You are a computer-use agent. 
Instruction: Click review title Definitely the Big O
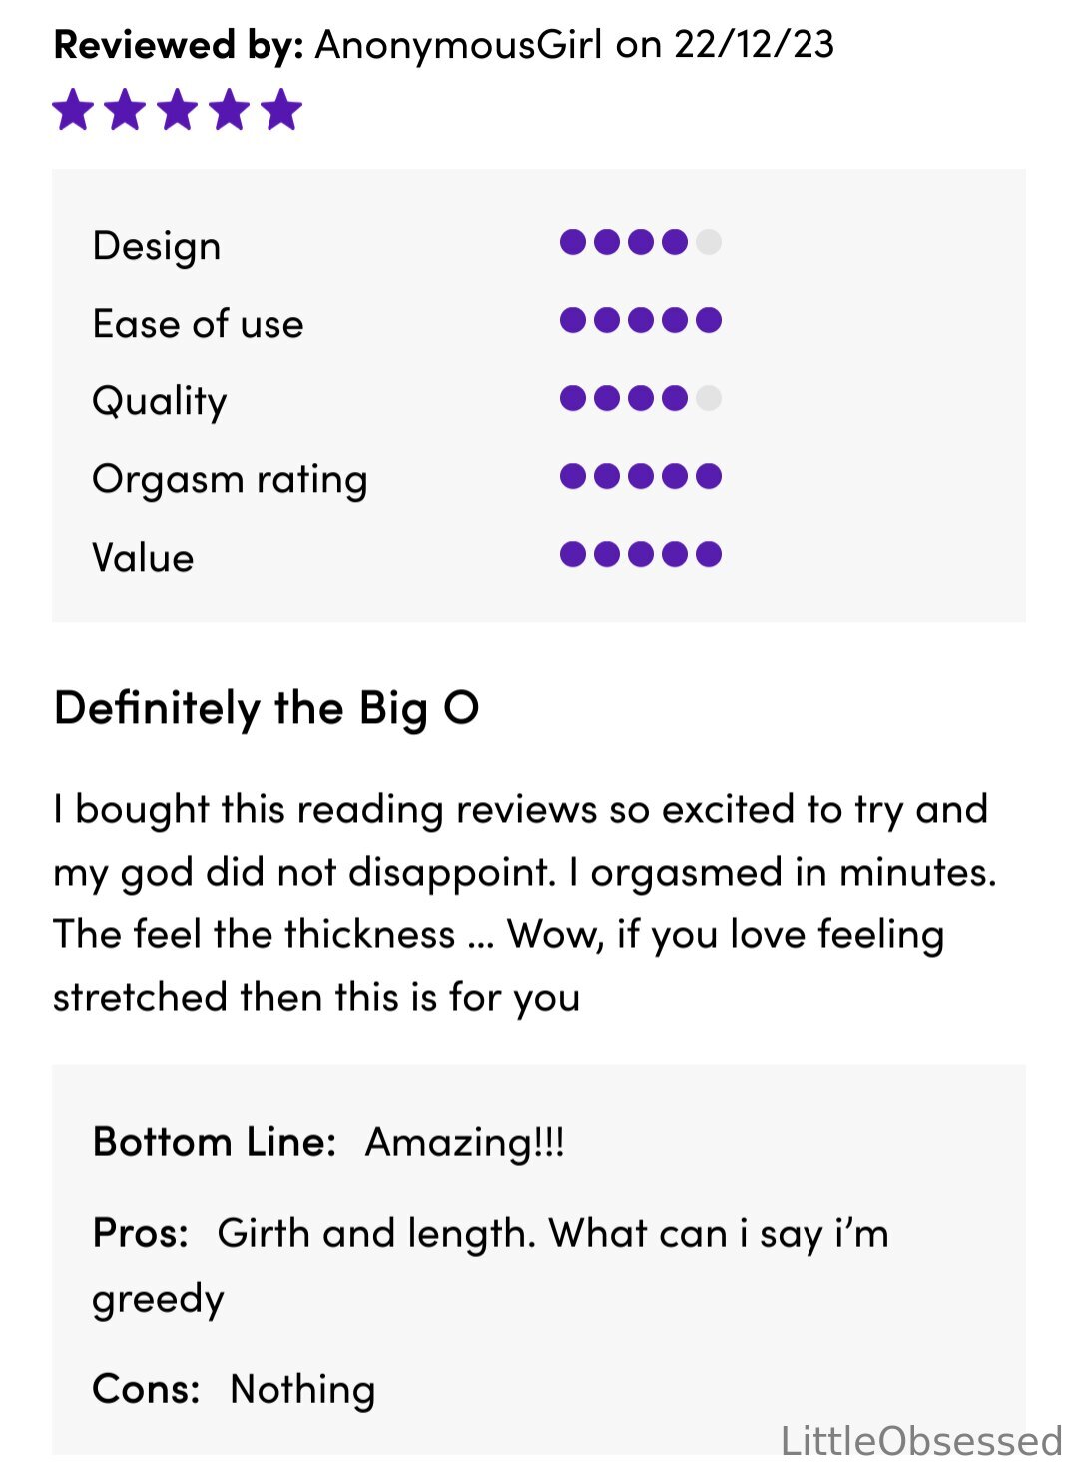(x=267, y=709)
